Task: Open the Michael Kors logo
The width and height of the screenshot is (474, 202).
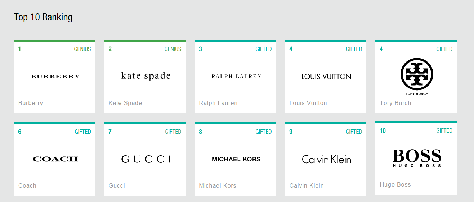Action: (236, 159)
